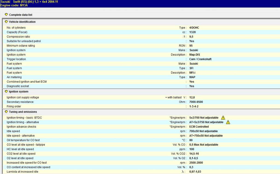The image size is (280, 174).
Task: Select 'HC level at idle speed' label
Action: click(x=20, y=149)
